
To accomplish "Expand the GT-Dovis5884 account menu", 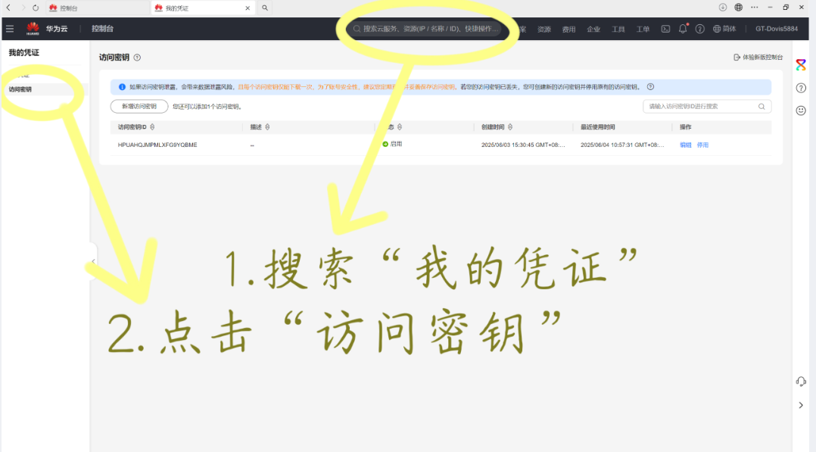I will (776, 29).
